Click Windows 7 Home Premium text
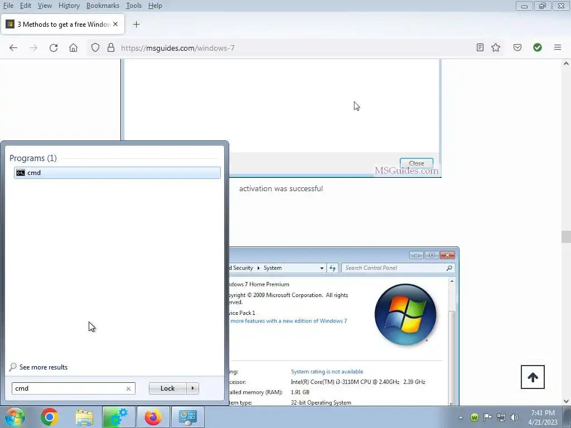571x428 pixels. tap(259, 284)
